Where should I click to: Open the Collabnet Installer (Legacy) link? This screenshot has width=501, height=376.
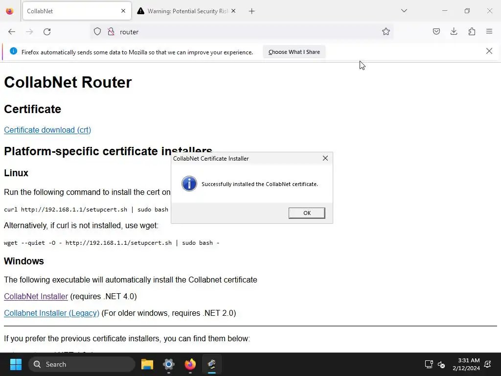[x=51, y=313]
